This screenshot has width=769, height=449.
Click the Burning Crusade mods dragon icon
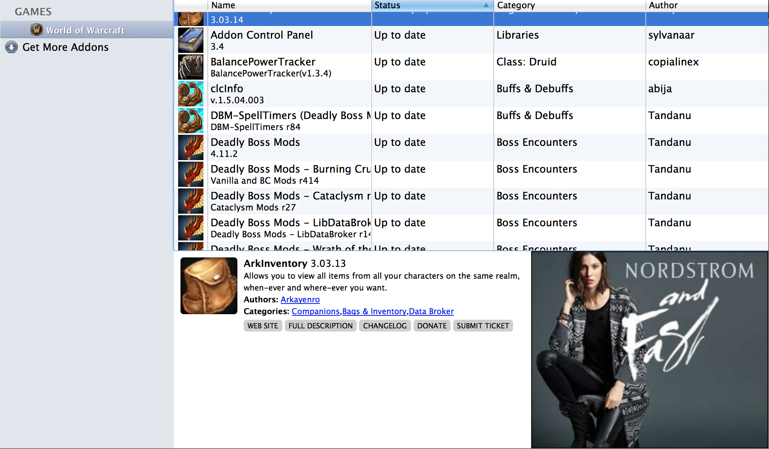pos(191,174)
